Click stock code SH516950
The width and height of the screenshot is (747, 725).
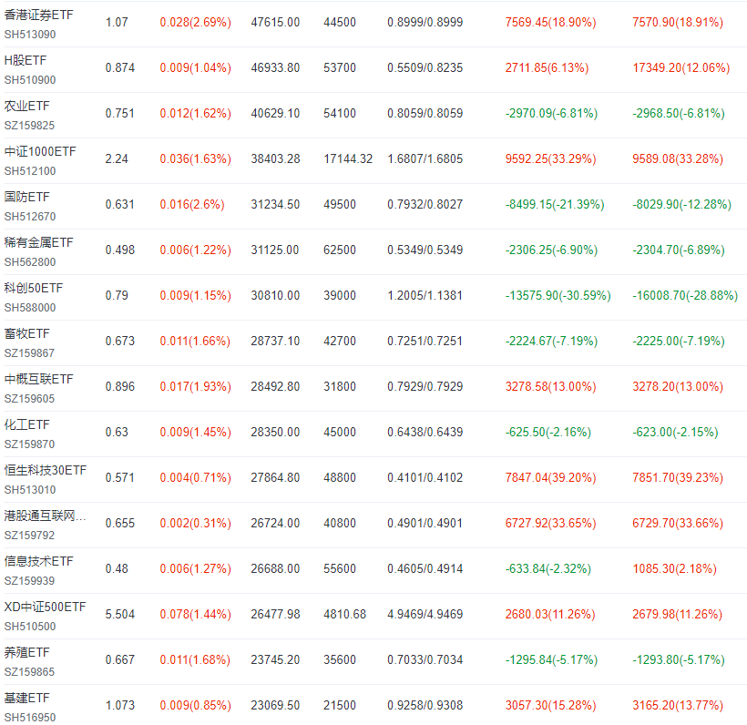30,718
